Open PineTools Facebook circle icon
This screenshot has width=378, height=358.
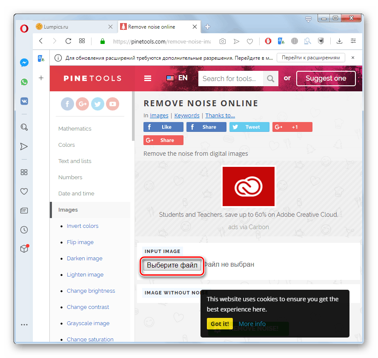tap(67, 104)
